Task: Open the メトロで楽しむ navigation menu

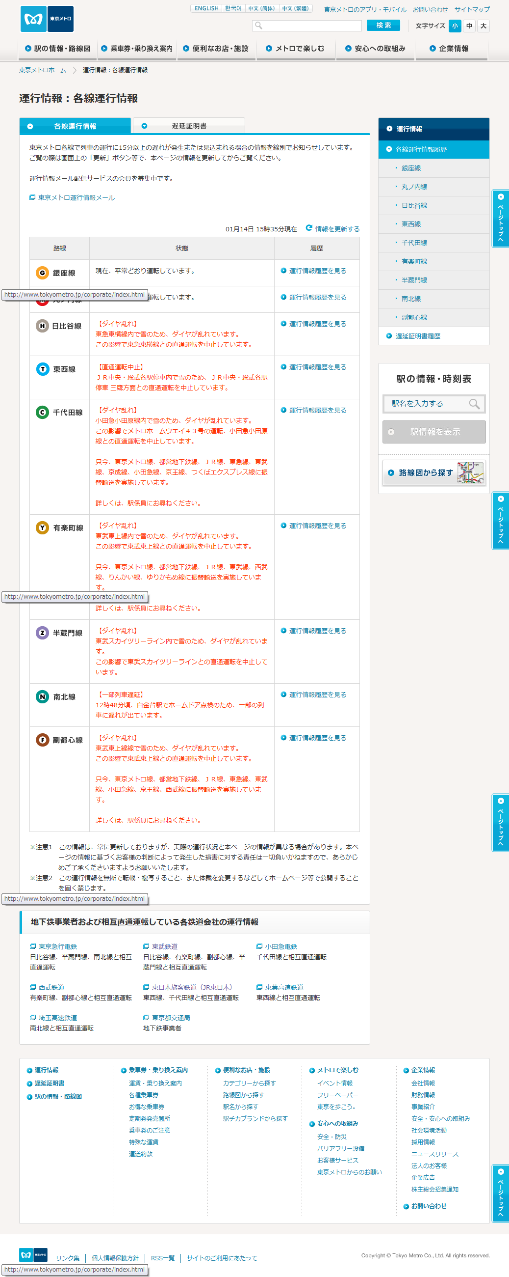Action: click(x=295, y=49)
